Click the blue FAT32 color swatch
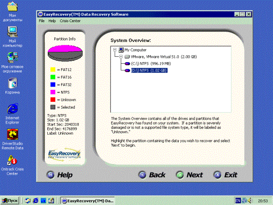 [53, 84]
